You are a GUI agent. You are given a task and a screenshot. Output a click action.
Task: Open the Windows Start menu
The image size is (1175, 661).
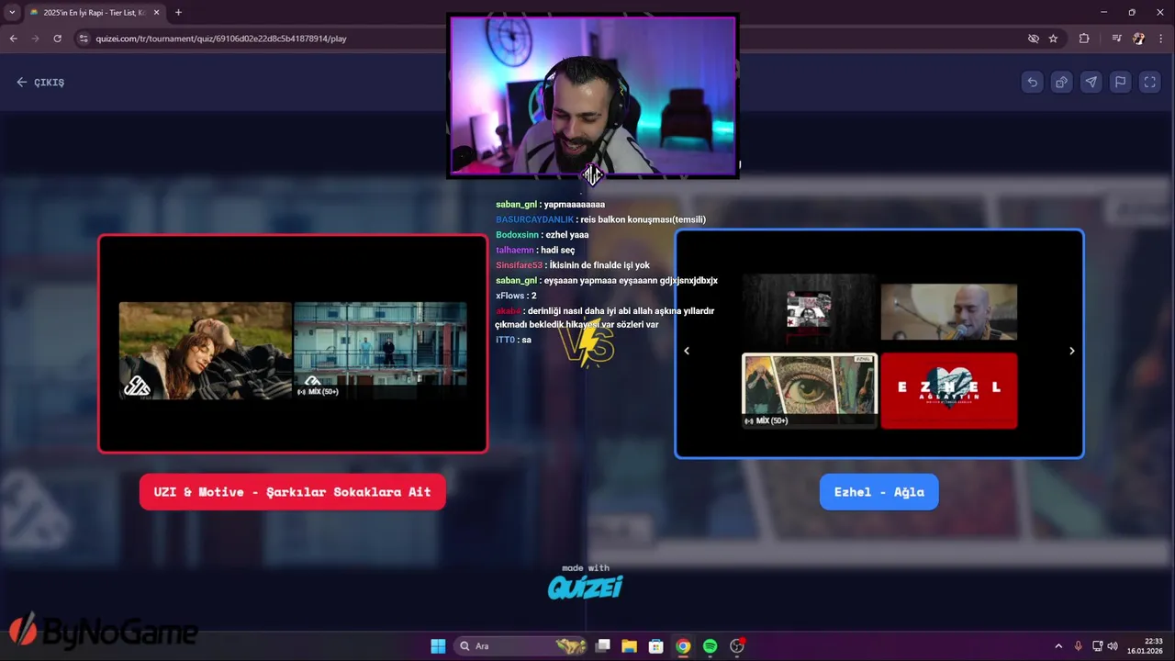[x=438, y=646]
